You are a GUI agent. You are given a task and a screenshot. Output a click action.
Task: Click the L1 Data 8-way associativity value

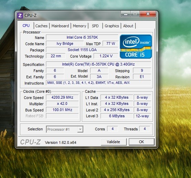click(142, 98)
